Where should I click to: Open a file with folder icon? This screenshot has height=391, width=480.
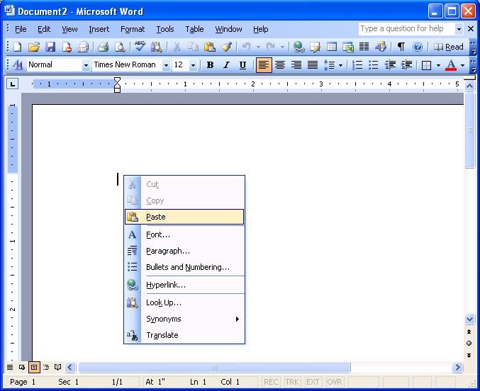pos(34,47)
